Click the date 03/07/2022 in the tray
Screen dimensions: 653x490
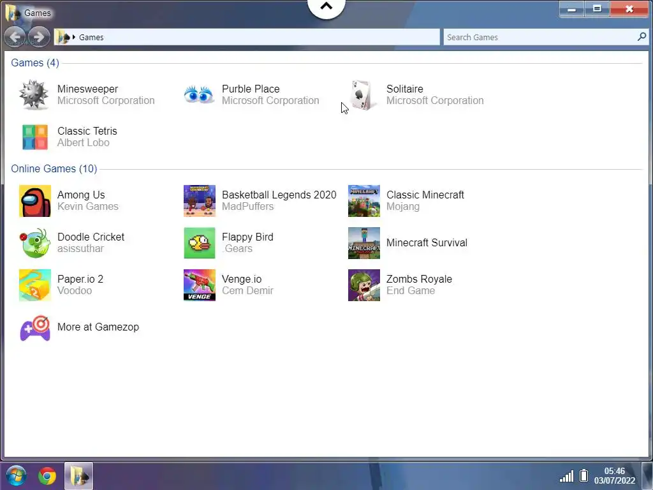615,481
